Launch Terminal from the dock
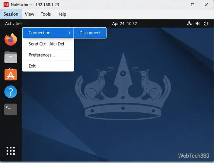The image size is (214, 163). (11, 109)
